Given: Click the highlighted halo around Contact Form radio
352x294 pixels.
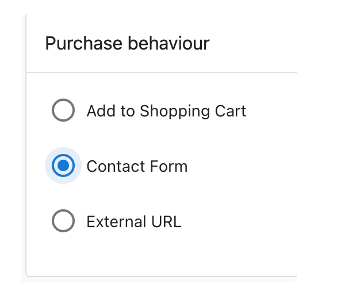Looking at the screenshot, I should (63, 165).
